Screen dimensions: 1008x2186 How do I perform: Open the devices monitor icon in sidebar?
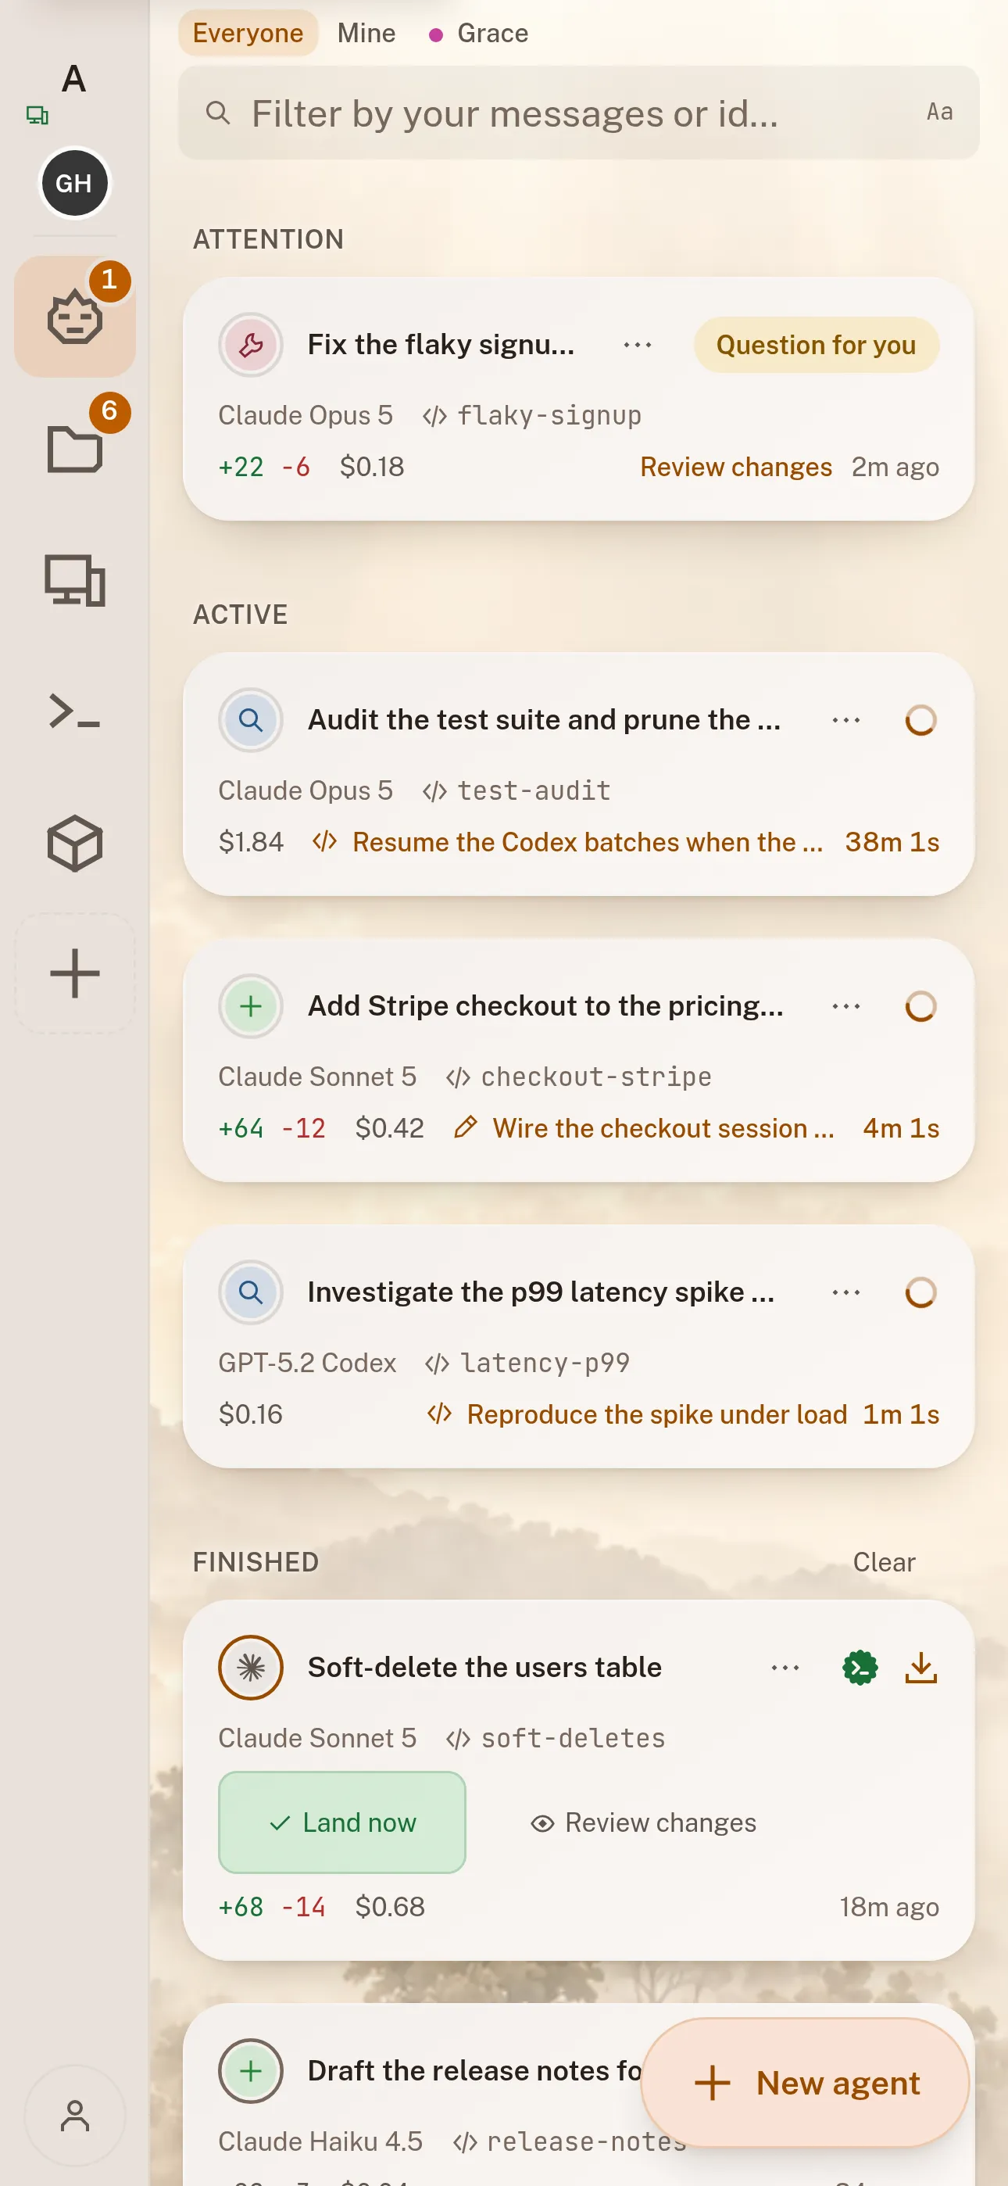(x=75, y=580)
